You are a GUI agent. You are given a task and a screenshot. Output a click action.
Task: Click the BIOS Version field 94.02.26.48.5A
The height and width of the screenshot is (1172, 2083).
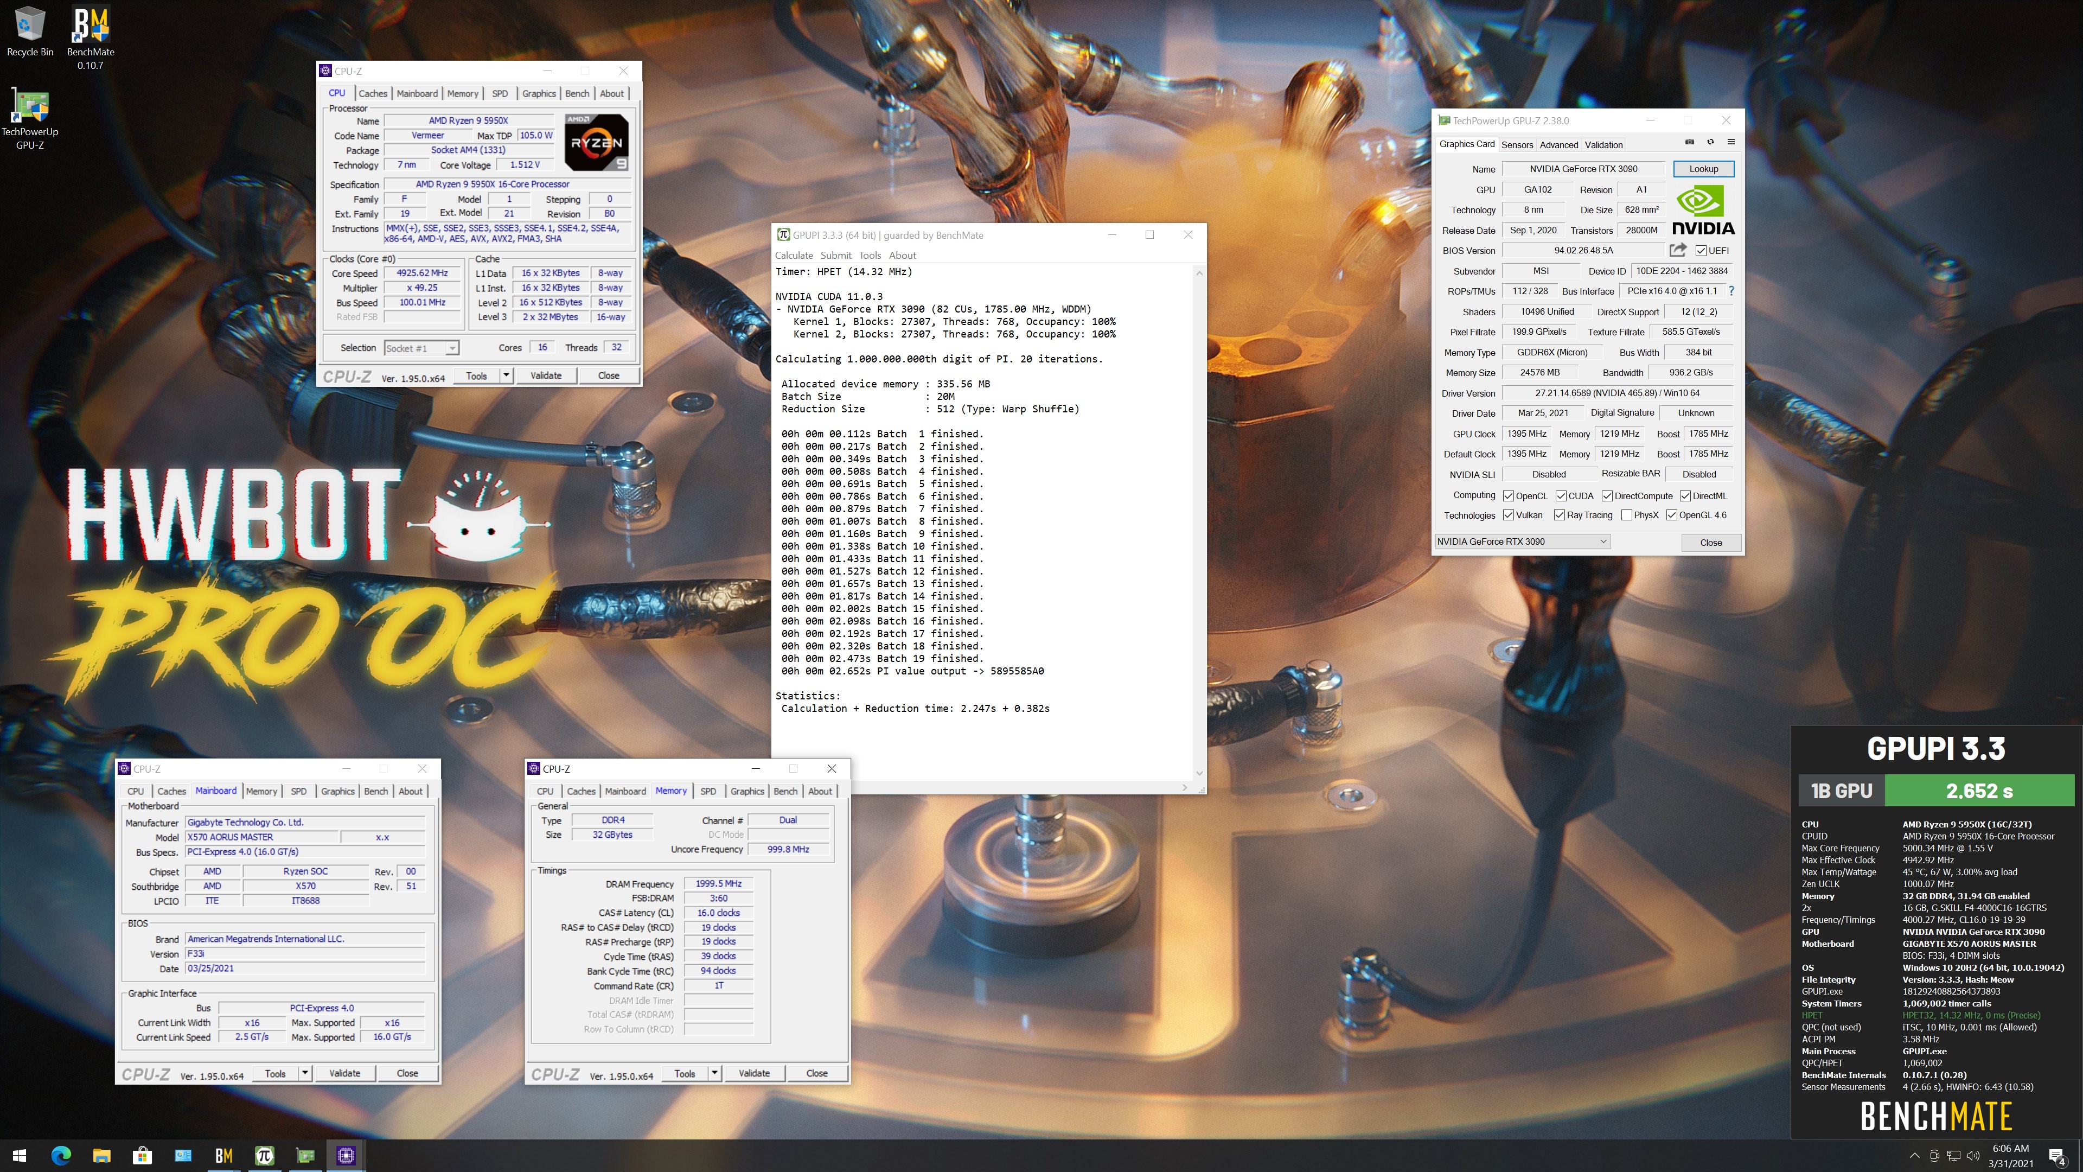coord(1583,251)
